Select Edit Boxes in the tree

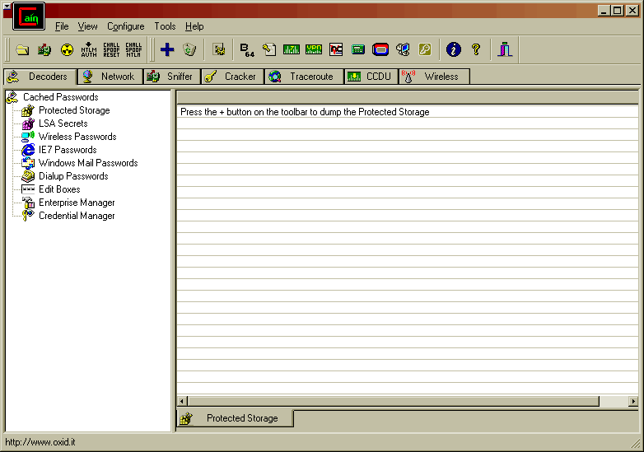pyautogui.click(x=59, y=189)
